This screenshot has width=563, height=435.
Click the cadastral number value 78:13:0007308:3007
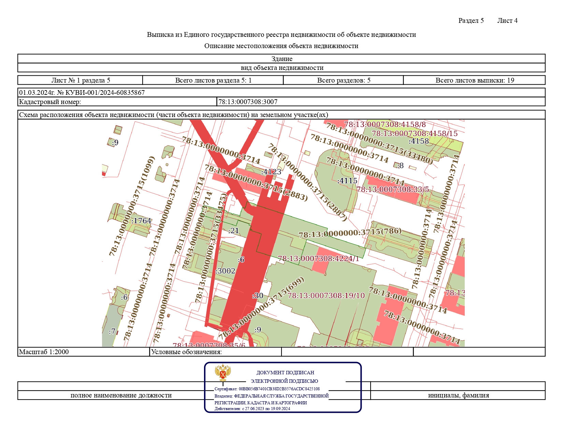point(248,102)
